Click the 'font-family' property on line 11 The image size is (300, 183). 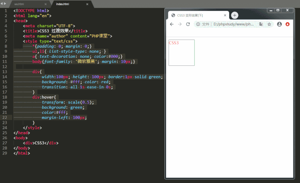pos(57,62)
